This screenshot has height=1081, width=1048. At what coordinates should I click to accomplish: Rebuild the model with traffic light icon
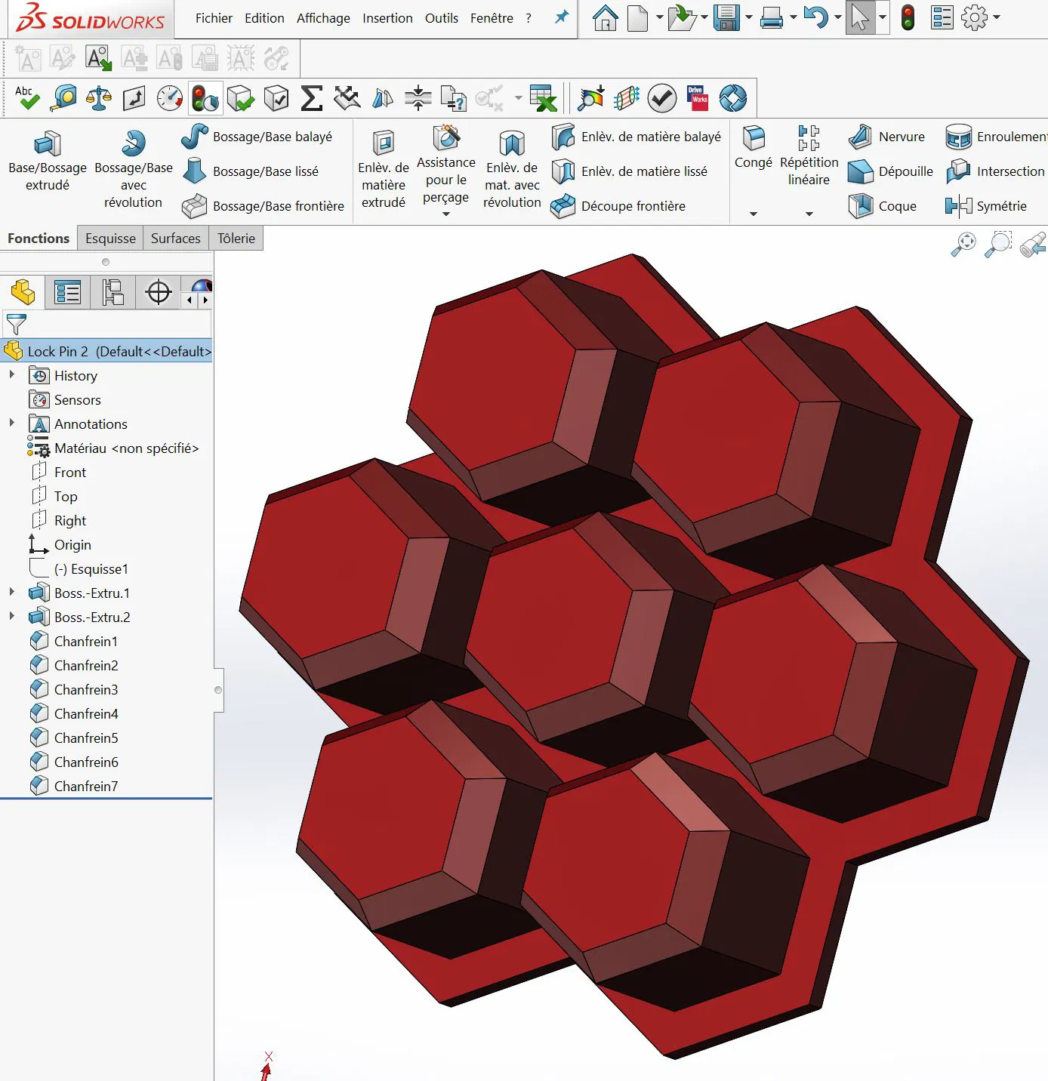tap(908, 17)
